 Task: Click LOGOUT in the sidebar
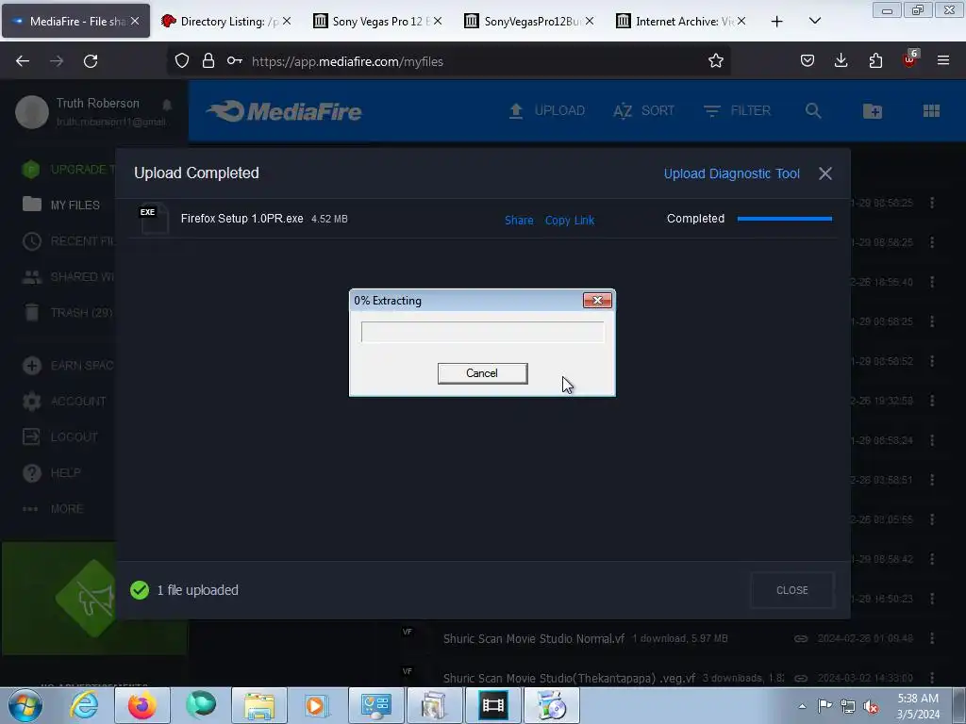point(60,437)
